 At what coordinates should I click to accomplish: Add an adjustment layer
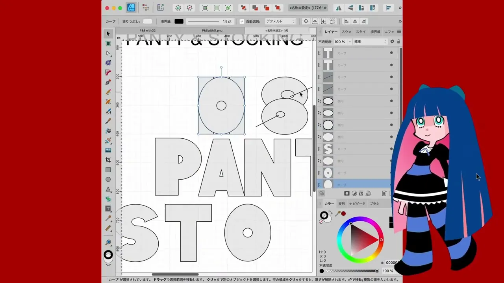354,193
